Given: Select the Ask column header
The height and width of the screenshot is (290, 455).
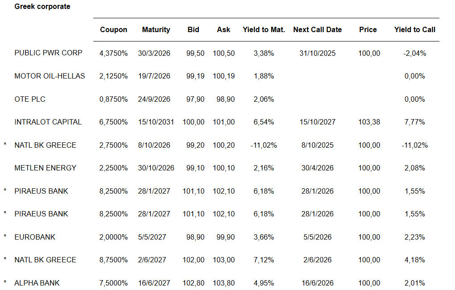Looking at the screenshot, I should pyautogui.click(x=223, y=30).
